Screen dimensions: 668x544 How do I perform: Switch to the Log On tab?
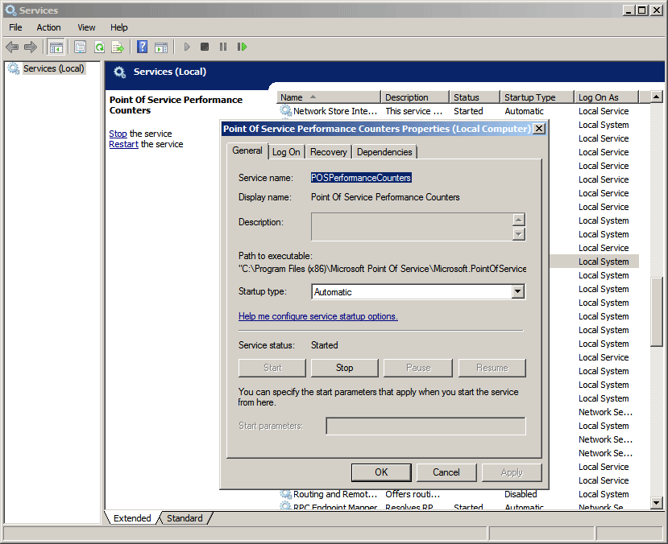click(285, 152)
